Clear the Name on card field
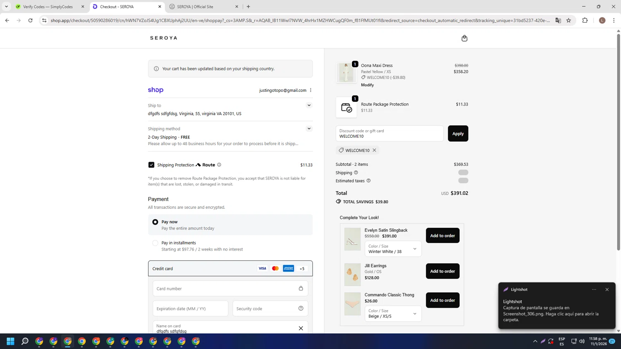This screenshot has width=621, height=349. pos(301,328)
